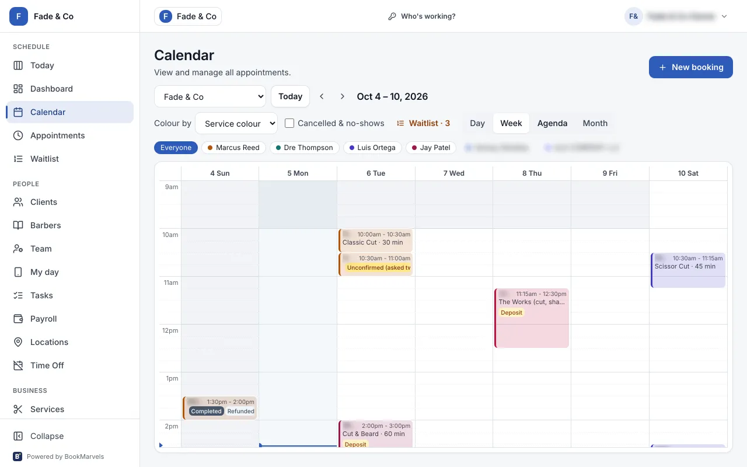Click the Barbers book icon
747x467 pixels.
[x=18, y=225]
